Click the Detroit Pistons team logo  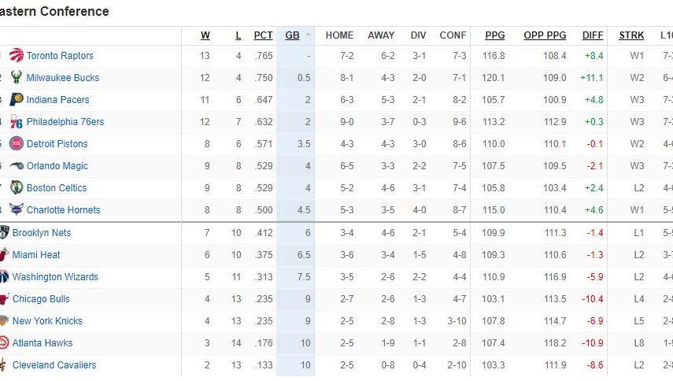pyautogui.click(x=17, y=144)
